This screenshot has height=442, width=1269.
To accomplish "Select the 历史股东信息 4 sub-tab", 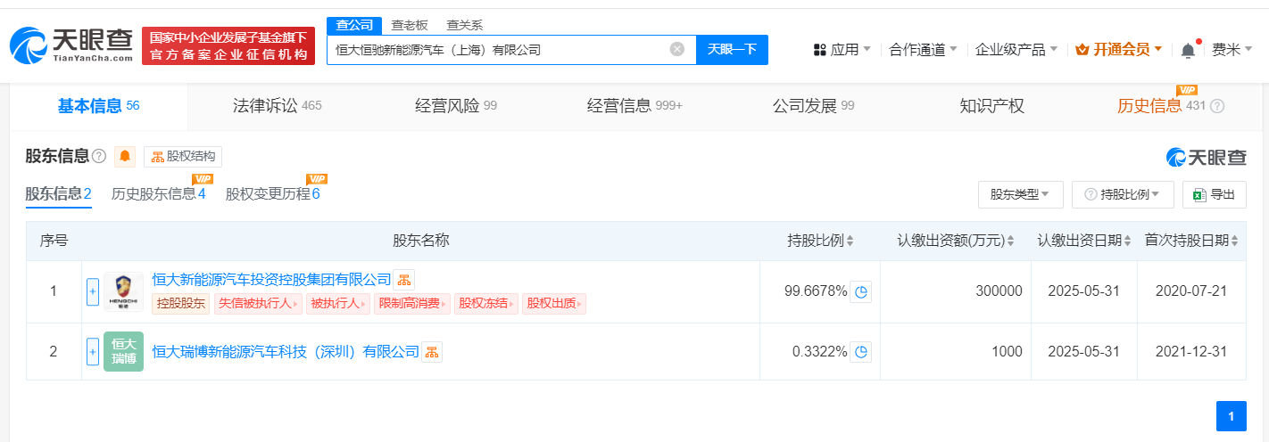I will (159, 193).
